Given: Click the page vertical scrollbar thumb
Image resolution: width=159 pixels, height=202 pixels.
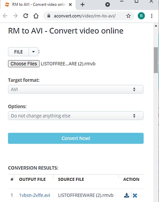Looking at the screenshot, I should pyautogui.click(x=156, y=60).
